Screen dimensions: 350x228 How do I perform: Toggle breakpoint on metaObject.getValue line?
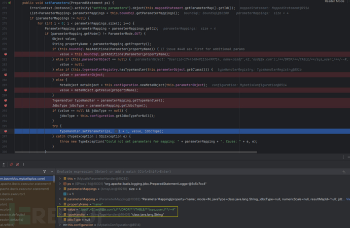[6, 90]
